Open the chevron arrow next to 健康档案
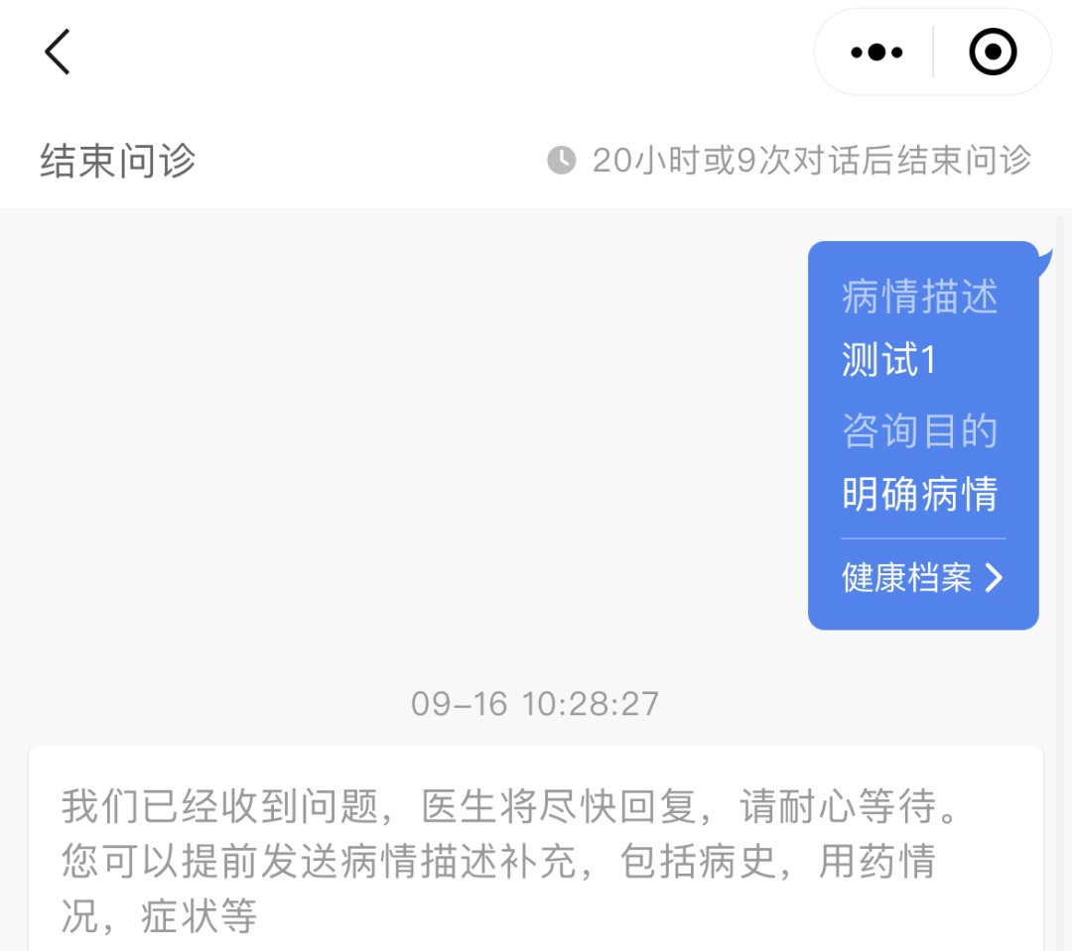 [994, 578]
